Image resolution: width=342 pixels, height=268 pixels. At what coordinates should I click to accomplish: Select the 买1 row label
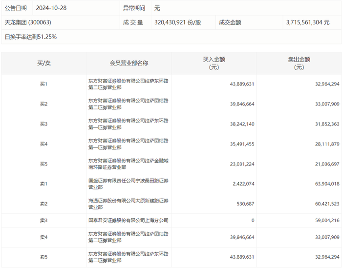(x=44, y=84)
